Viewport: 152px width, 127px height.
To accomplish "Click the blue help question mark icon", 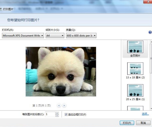I will tap(150, 32).
